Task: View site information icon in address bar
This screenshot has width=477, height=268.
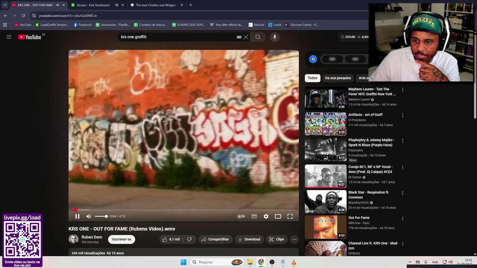Action: 34,16
